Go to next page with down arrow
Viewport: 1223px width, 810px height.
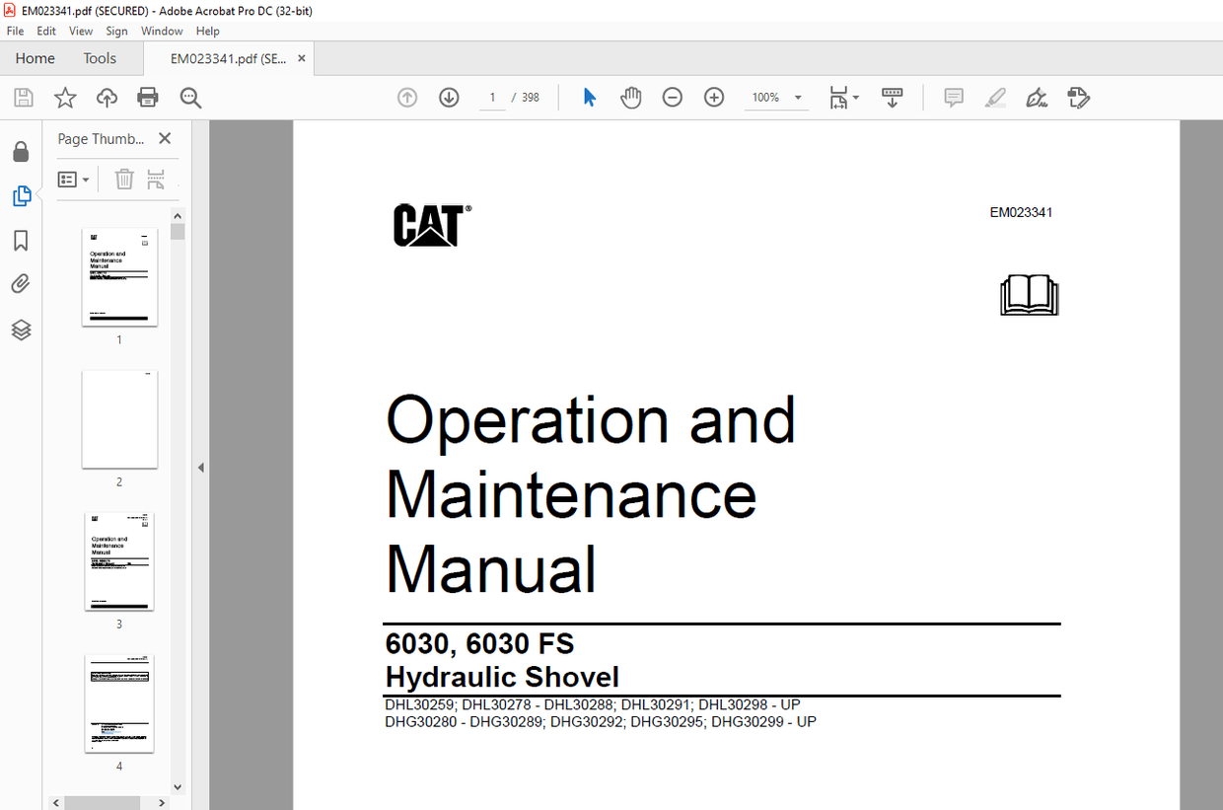click(x=449, y=97)
